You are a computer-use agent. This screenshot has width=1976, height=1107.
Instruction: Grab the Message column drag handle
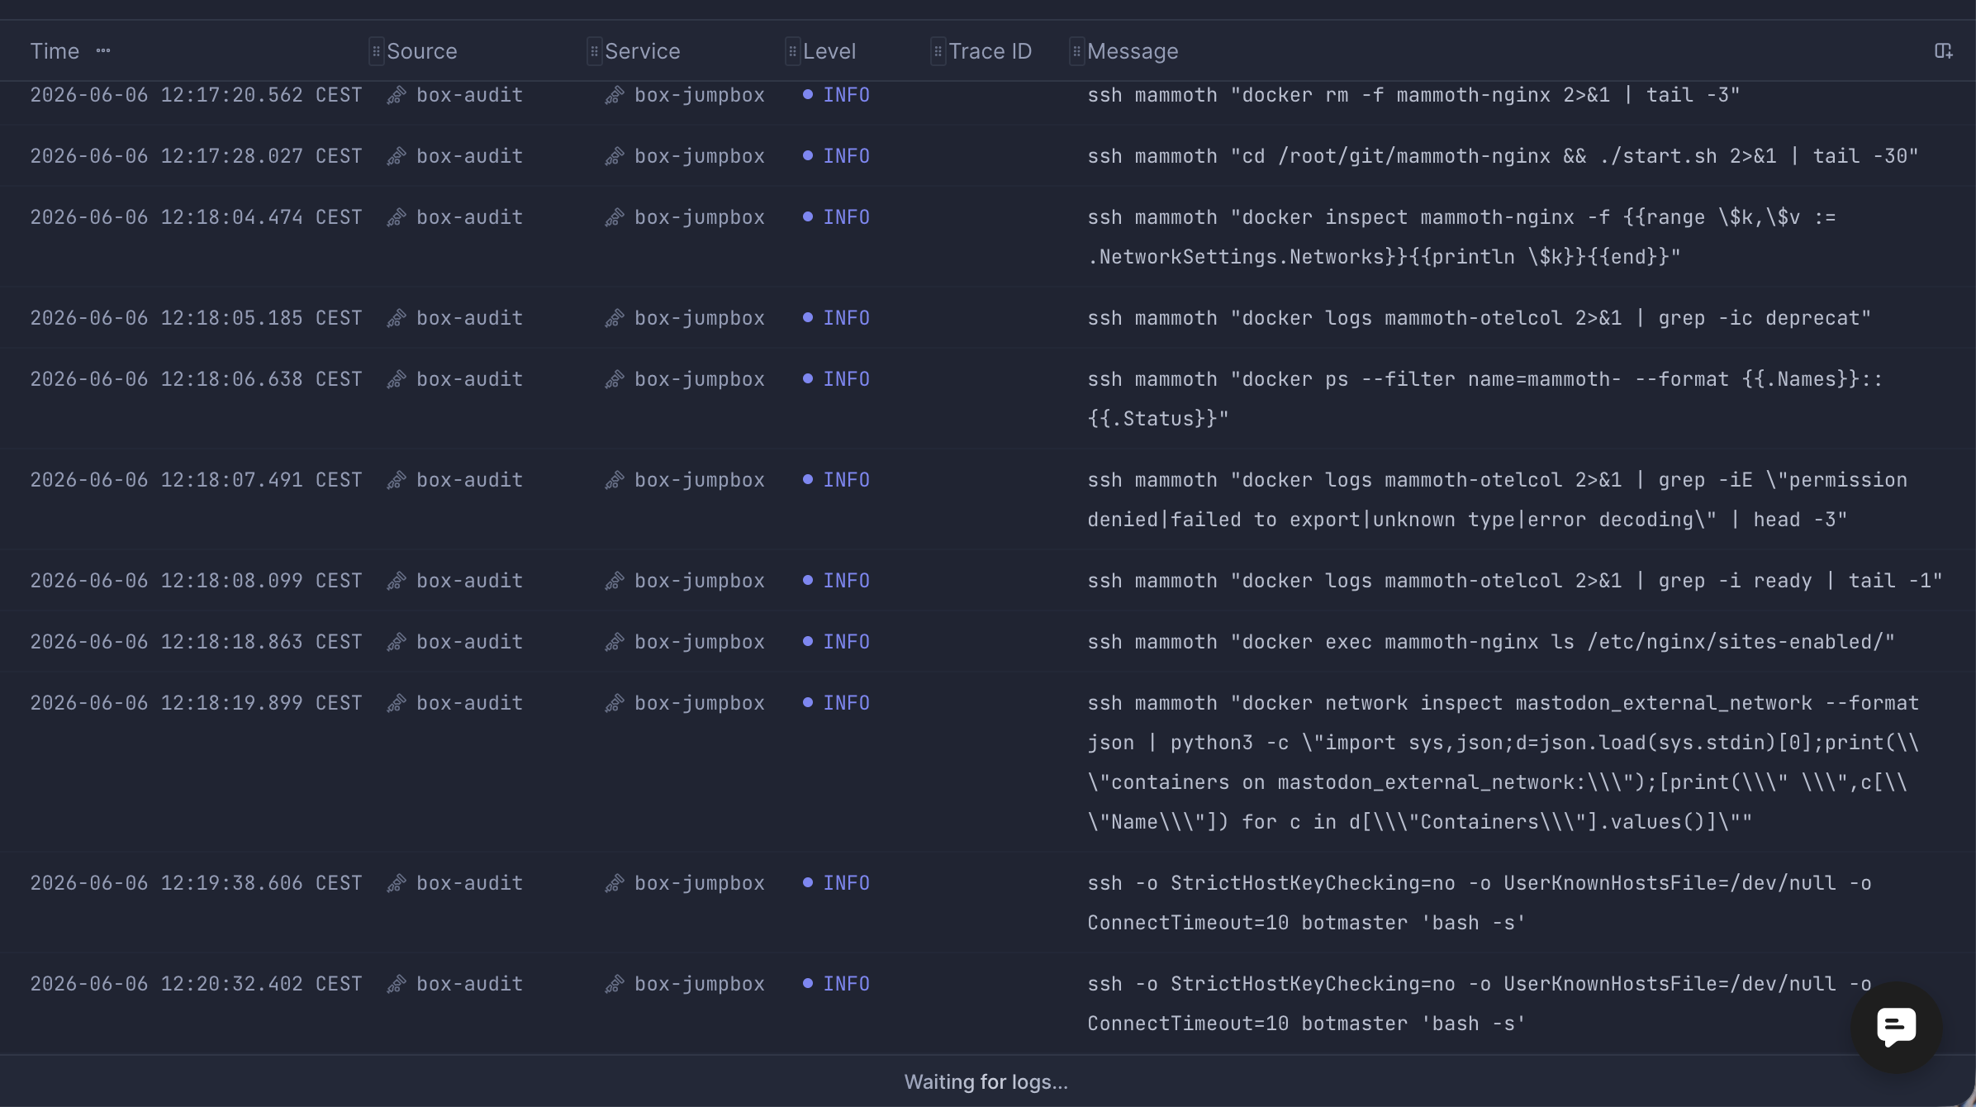(1076, 51)
